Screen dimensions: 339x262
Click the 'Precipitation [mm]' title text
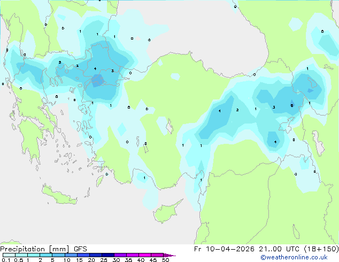[35, 249]
